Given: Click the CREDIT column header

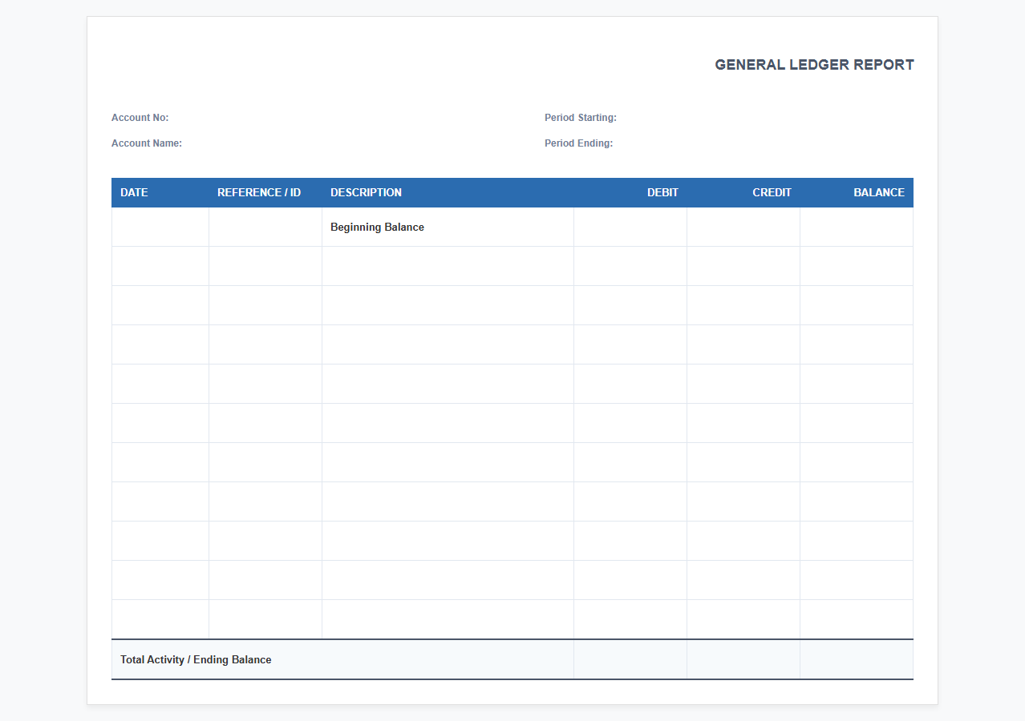Looking at the screenshot, I should point(743,192).
